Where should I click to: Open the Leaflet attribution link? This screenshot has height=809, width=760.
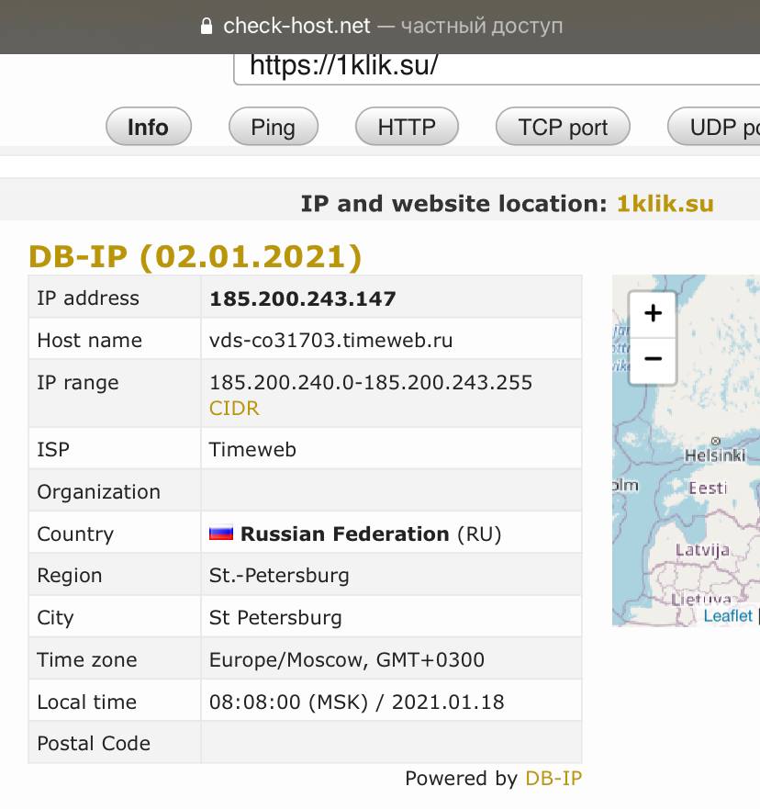(x=728, y=615)
